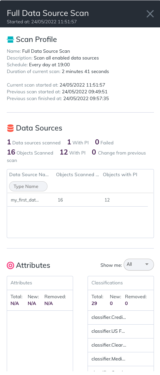Focus the Type Name filter field
160x375 pixels.
[x=28, y=186]
